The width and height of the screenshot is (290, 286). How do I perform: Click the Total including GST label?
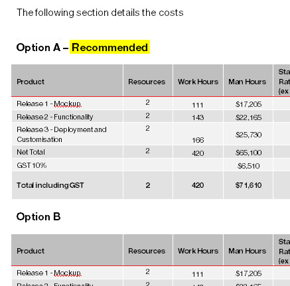[50, 185]
